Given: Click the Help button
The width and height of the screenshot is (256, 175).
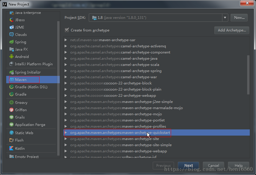Looking at the screenshot, I should pos(239,165).
